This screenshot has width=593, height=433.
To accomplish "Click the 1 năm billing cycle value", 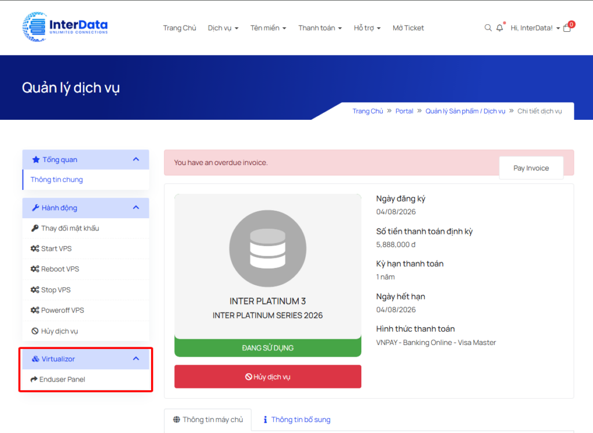I will pos(385,277).
